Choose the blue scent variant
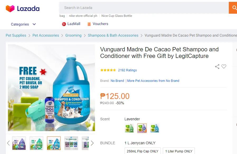This screenshot has height=154, width=237. point(155,128)
